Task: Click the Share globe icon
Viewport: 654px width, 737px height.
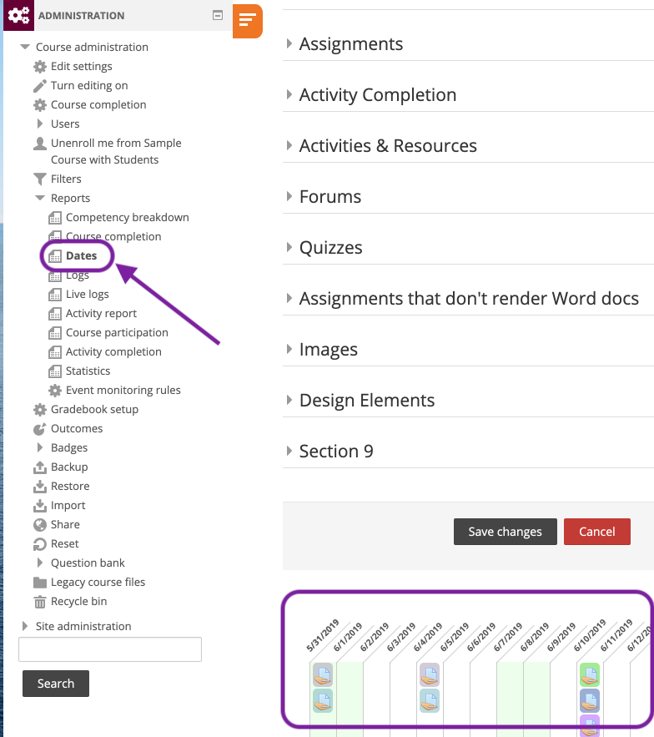Action: click(x=40, y=525)
